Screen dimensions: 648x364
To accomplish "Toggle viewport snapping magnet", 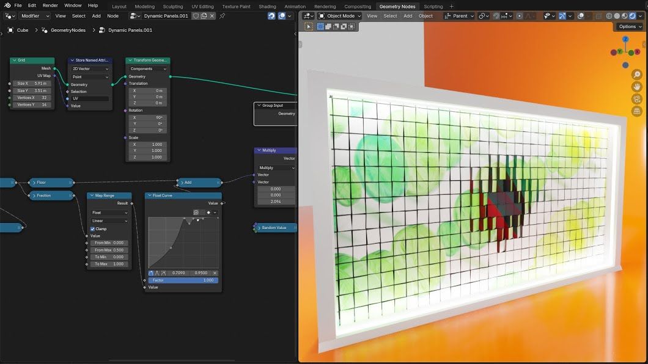I will [x=496, y=16].
